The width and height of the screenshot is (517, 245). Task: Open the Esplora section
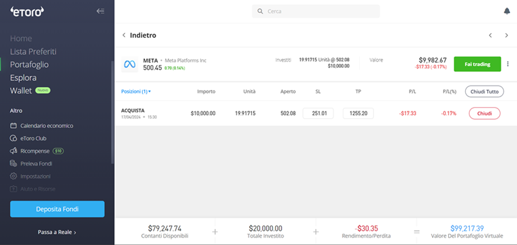coord(23,78)
